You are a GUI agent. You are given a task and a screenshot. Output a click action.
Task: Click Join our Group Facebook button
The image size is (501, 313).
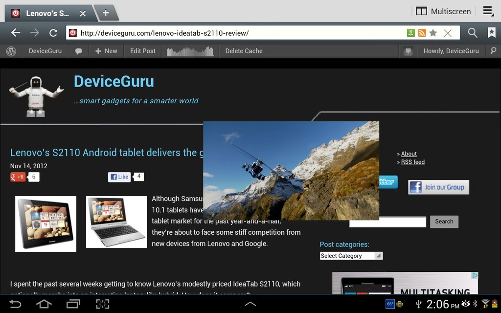438,187
